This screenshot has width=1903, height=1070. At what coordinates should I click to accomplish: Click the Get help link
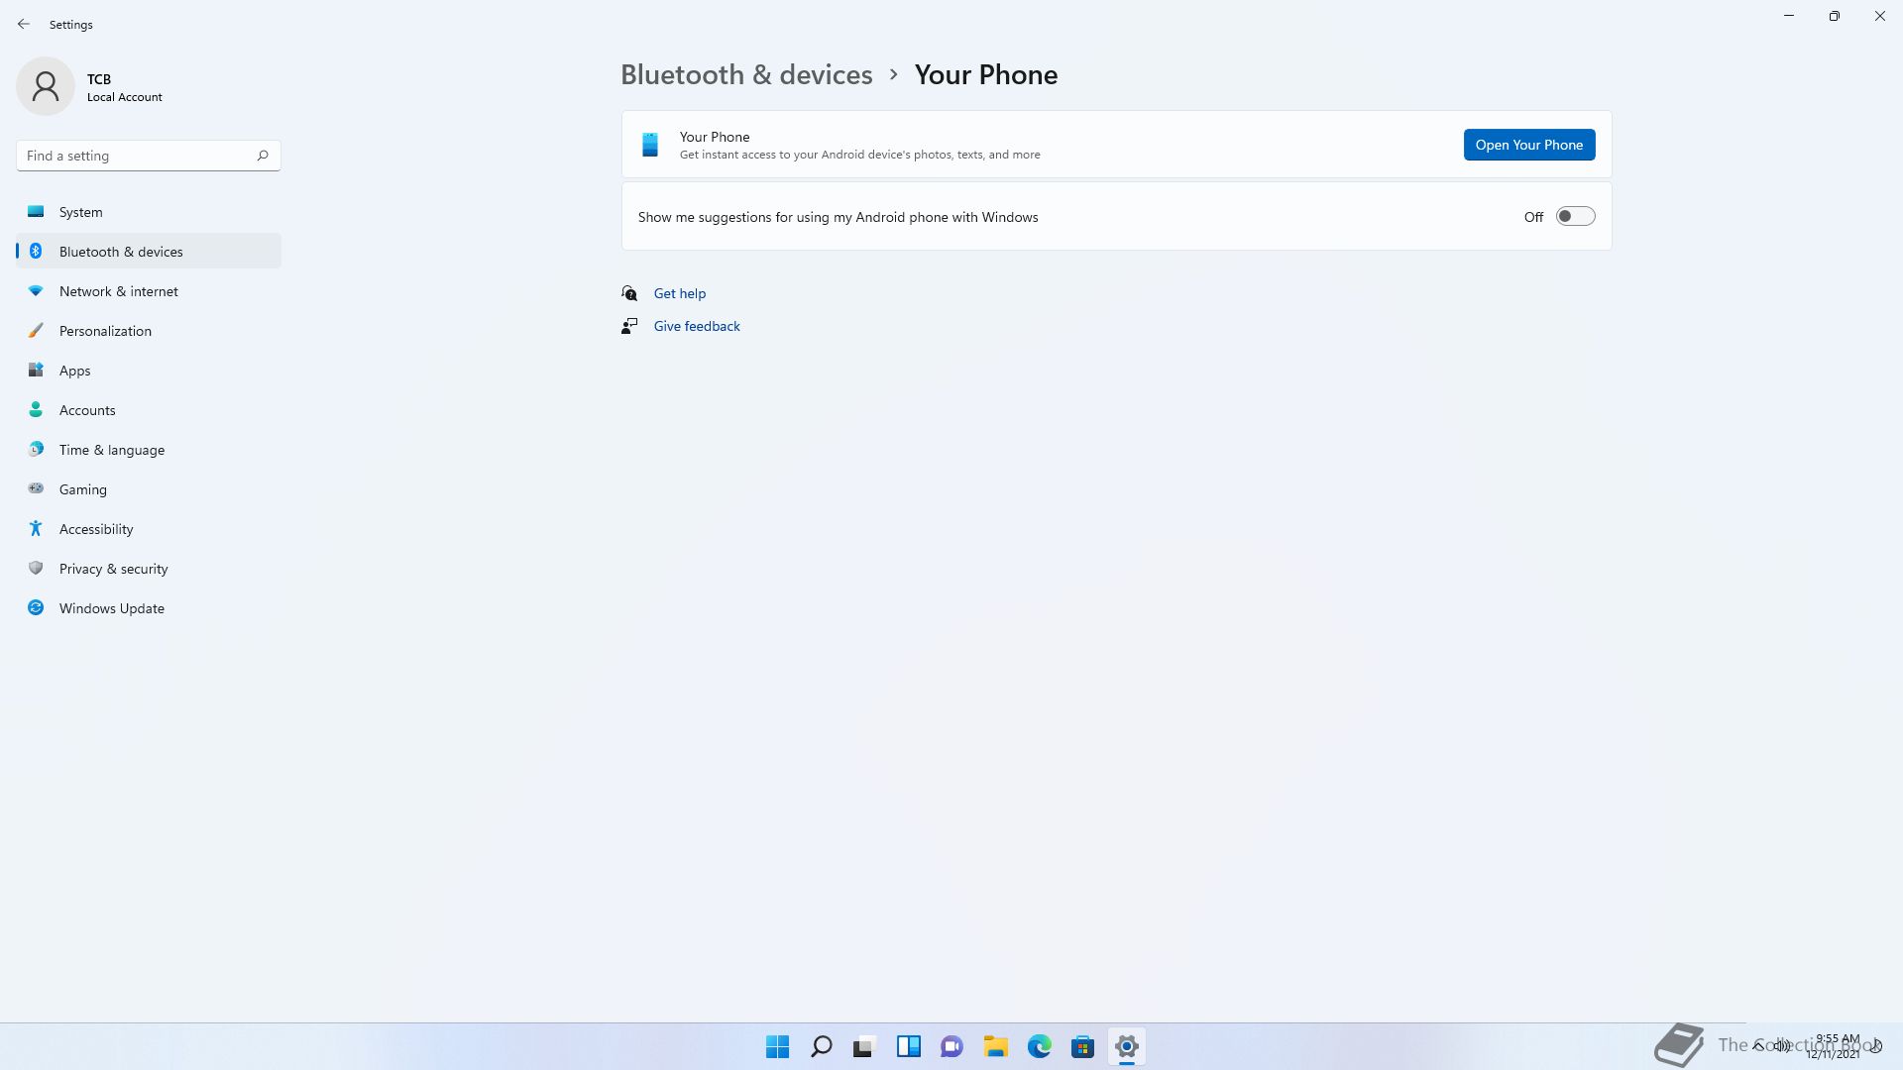coord(680,293)
